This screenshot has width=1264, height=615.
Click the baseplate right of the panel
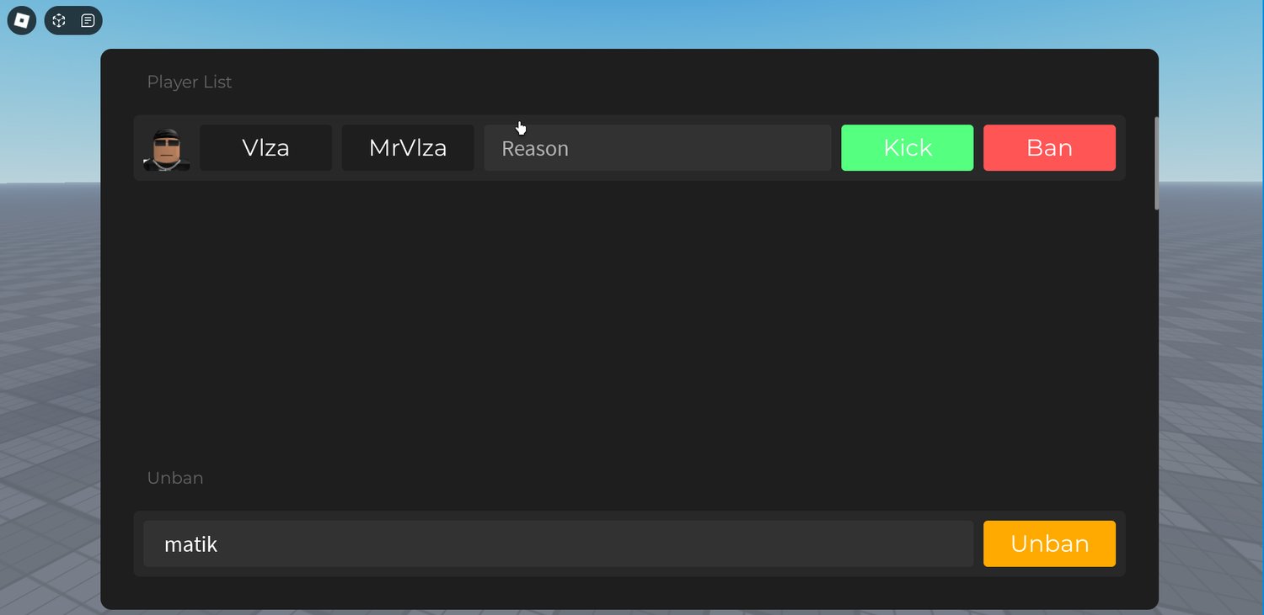(x=1212, y=379)
